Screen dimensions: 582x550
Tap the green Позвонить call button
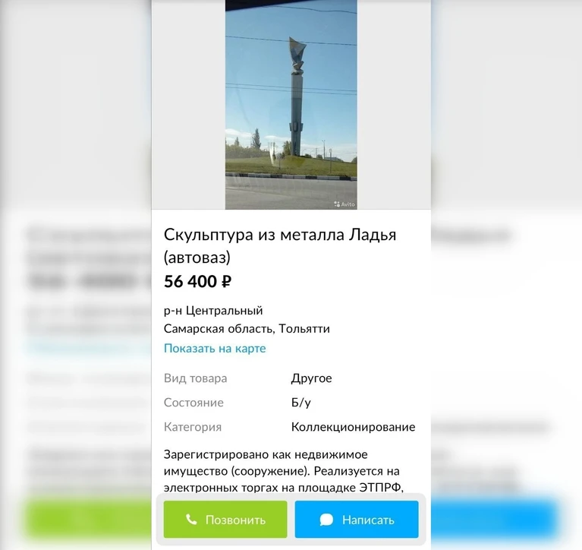(225, 519)
